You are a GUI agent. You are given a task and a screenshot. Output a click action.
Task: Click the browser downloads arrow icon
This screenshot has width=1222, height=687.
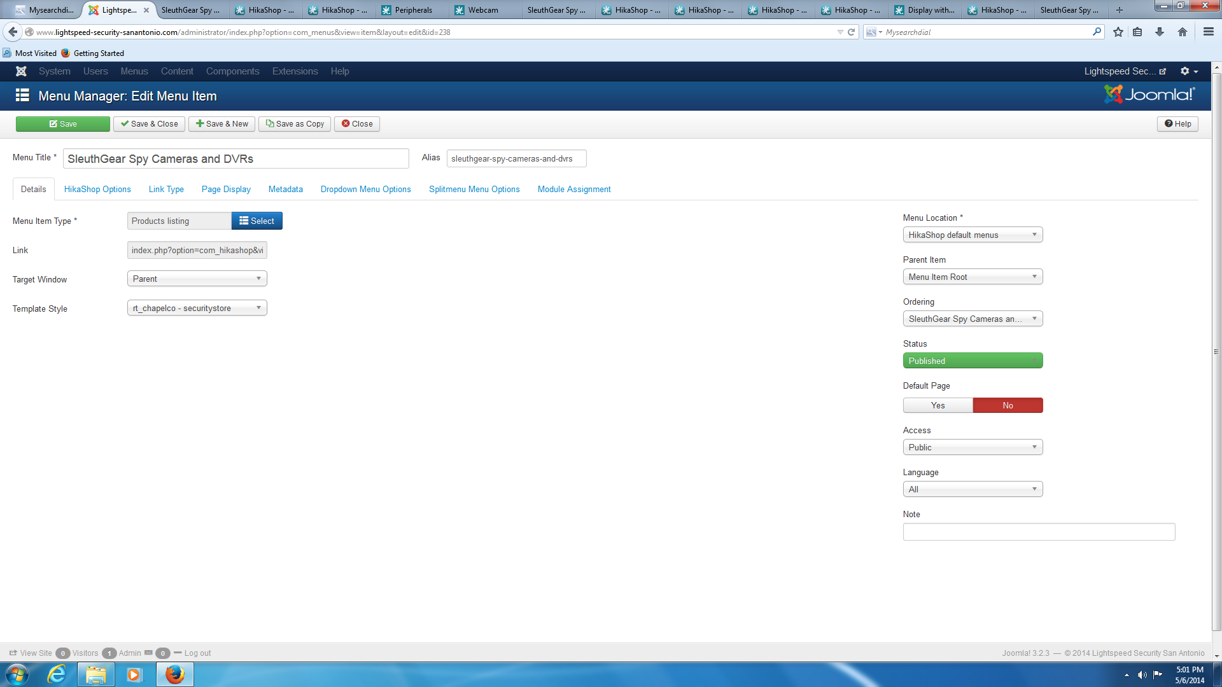[1159, 32]
